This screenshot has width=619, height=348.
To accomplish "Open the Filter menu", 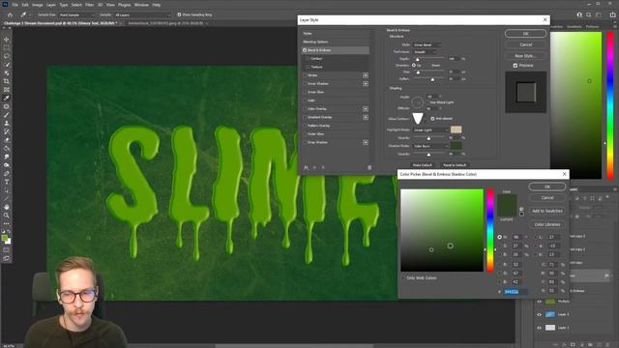I will tap(90, 5).
